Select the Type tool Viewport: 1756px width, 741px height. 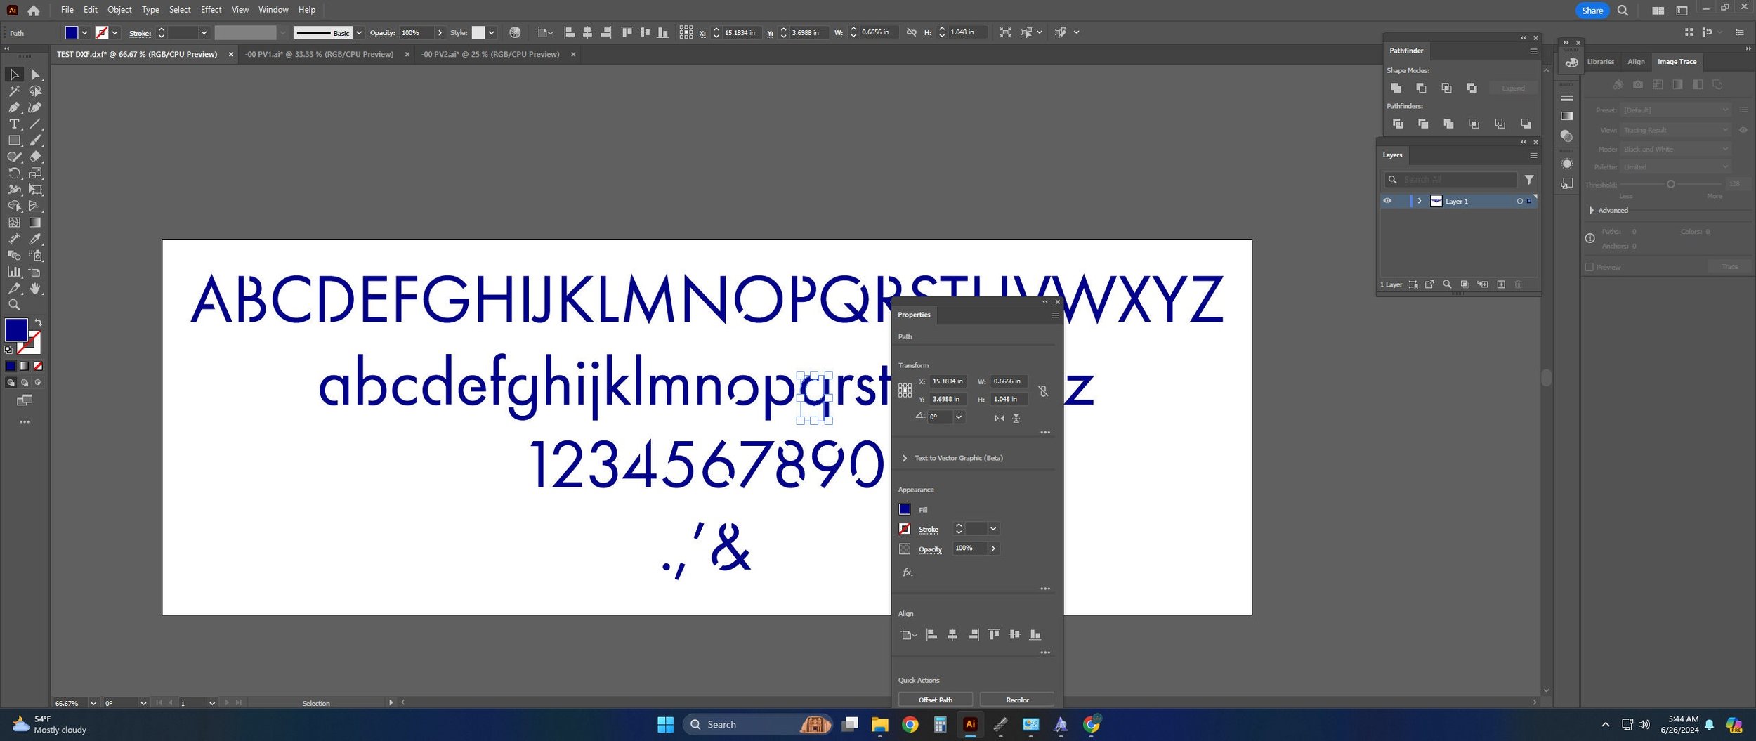click(x=14, y=124)
